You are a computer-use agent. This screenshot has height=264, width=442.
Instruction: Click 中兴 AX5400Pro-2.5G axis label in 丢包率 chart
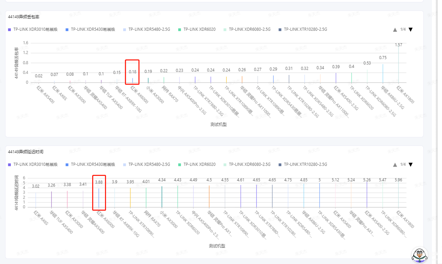pos(192,100)
